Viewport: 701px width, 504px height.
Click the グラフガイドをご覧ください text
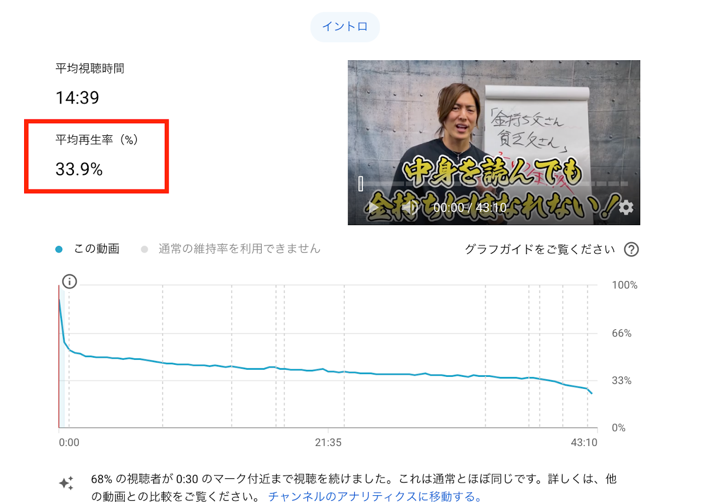coord(539,249)
